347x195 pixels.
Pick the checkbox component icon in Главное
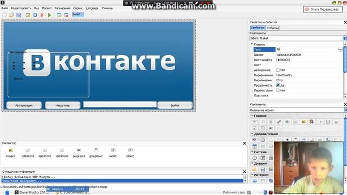(254, 128)
